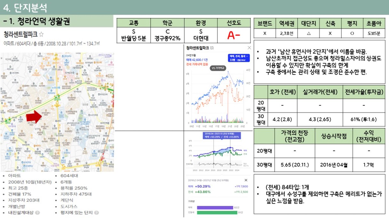389x218 pixels.
Task: Close the 2016년 04월~2021년 10월 comparison panel
Action: (x=246, y=180)
